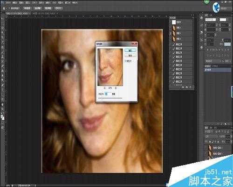Select the Move tool in the left toolbar

2,19
